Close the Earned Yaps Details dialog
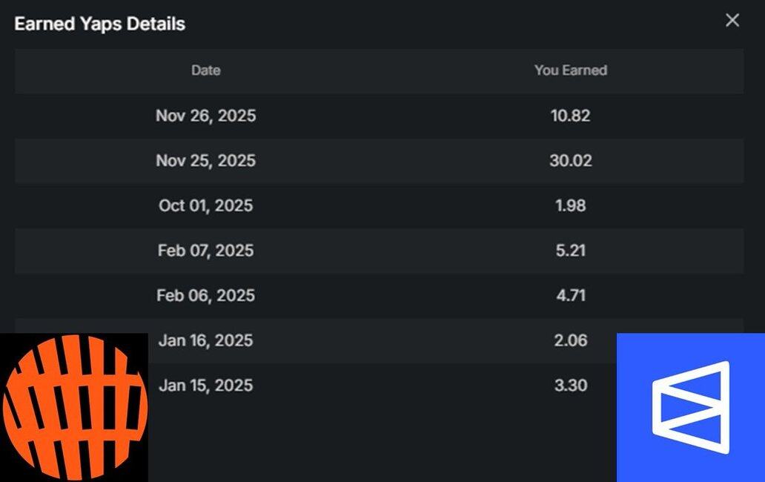The image size is (765, 482). (732, 21)
